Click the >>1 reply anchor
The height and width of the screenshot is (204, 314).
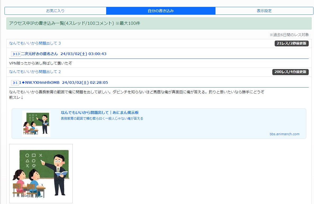coord(15,83)
